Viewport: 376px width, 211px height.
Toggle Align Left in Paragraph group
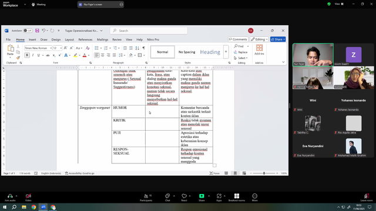[x=96, y=55]
